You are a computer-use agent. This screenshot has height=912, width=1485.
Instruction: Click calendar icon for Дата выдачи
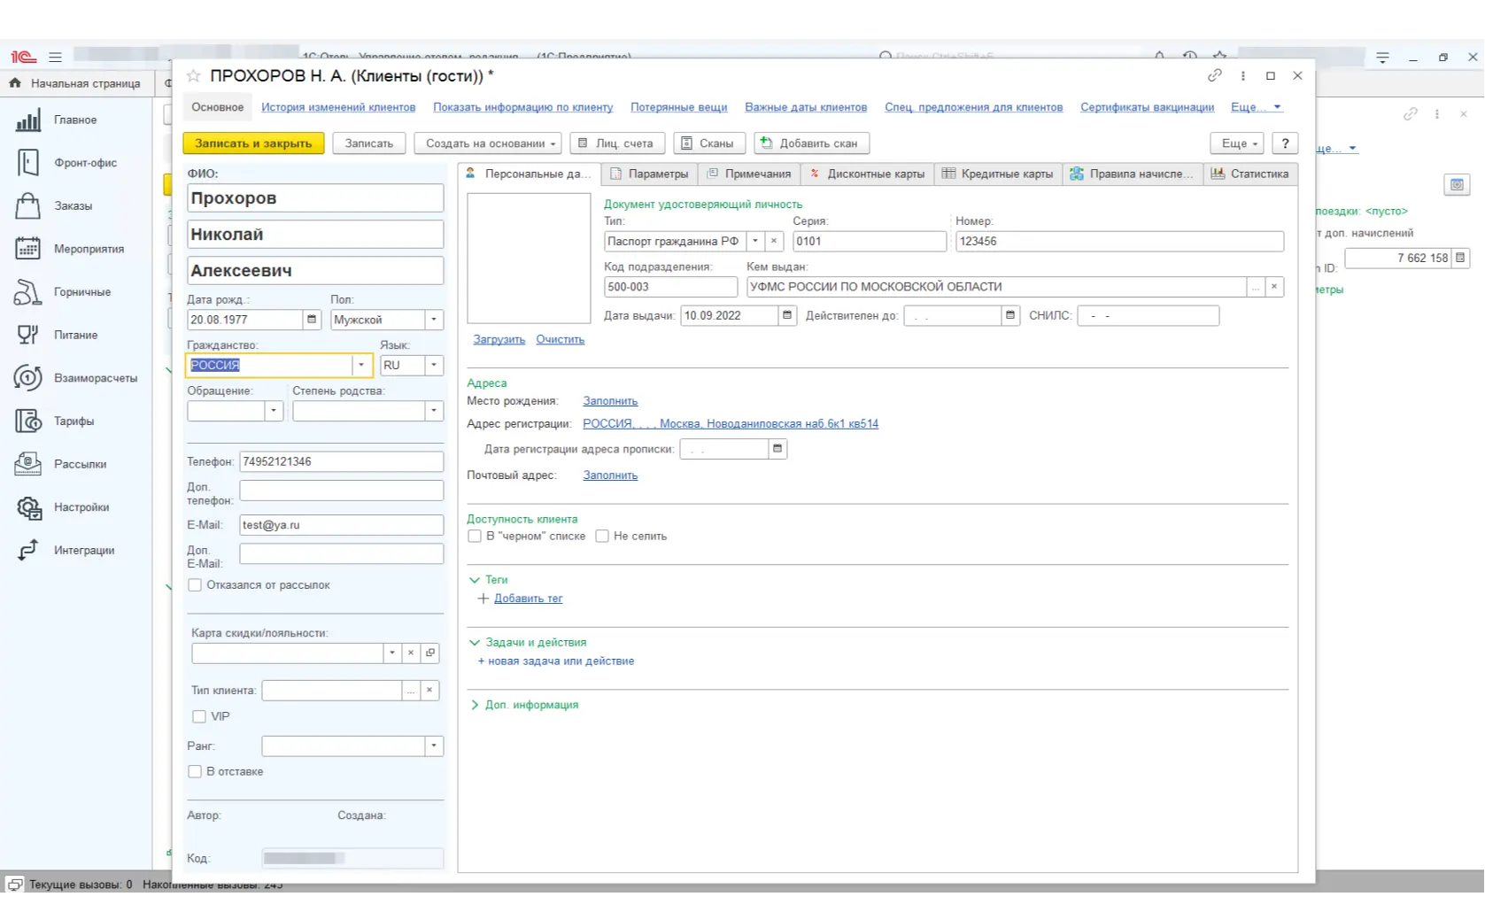(787, 316)
